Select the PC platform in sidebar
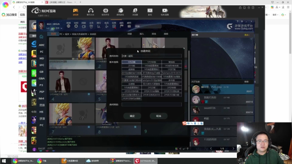 (41, 125)
